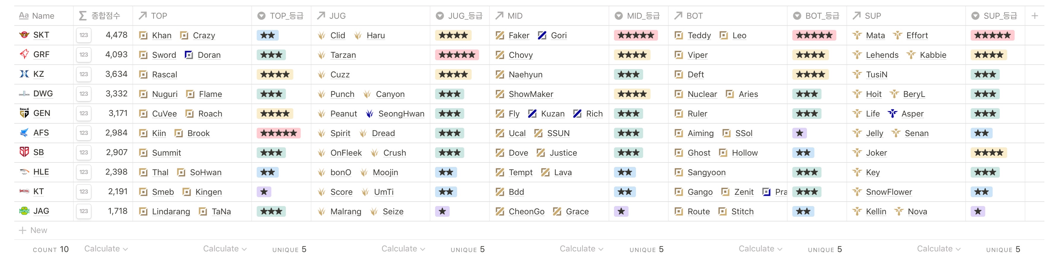Click the COUNT 10 summary cell

50,249
